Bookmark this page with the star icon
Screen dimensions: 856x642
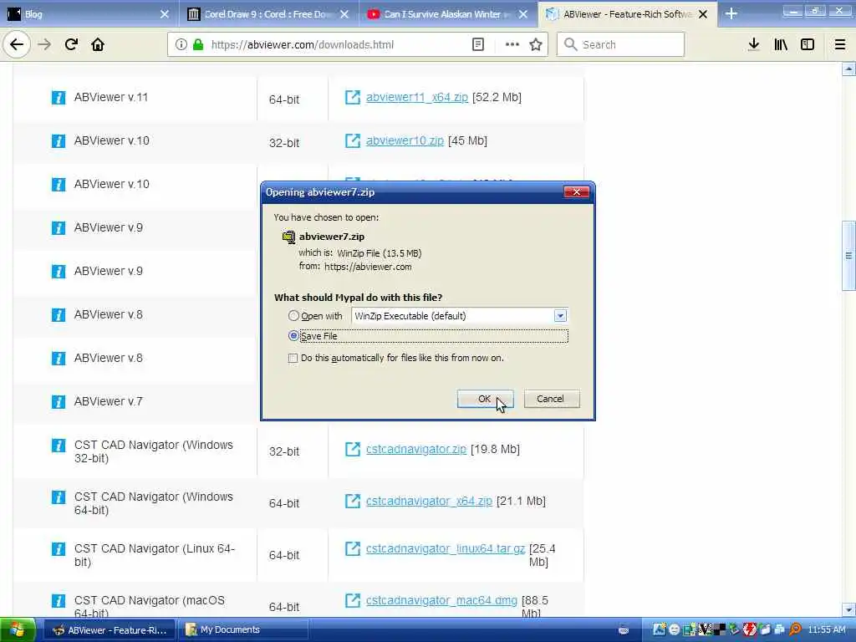coord(536,44)
